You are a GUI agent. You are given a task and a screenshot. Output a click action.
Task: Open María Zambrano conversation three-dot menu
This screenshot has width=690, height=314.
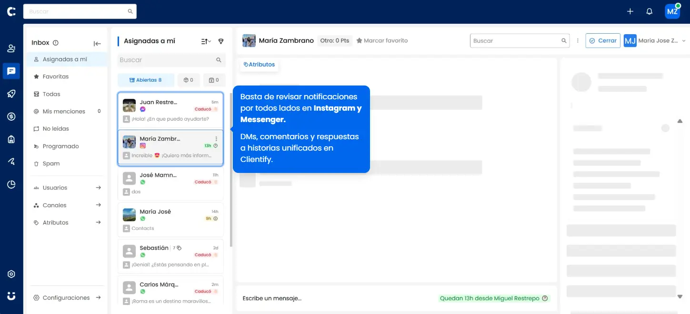pyautogui.click(x=216, y=139)
